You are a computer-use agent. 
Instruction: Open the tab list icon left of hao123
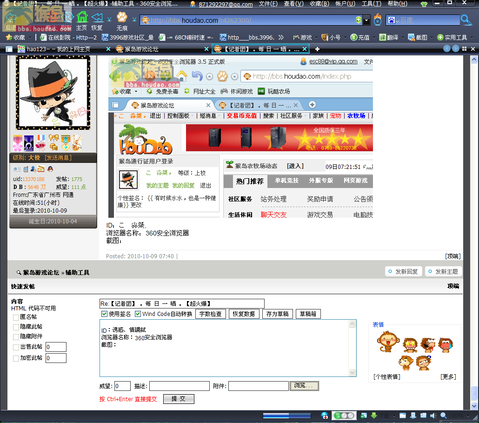[x=9, y=49]
